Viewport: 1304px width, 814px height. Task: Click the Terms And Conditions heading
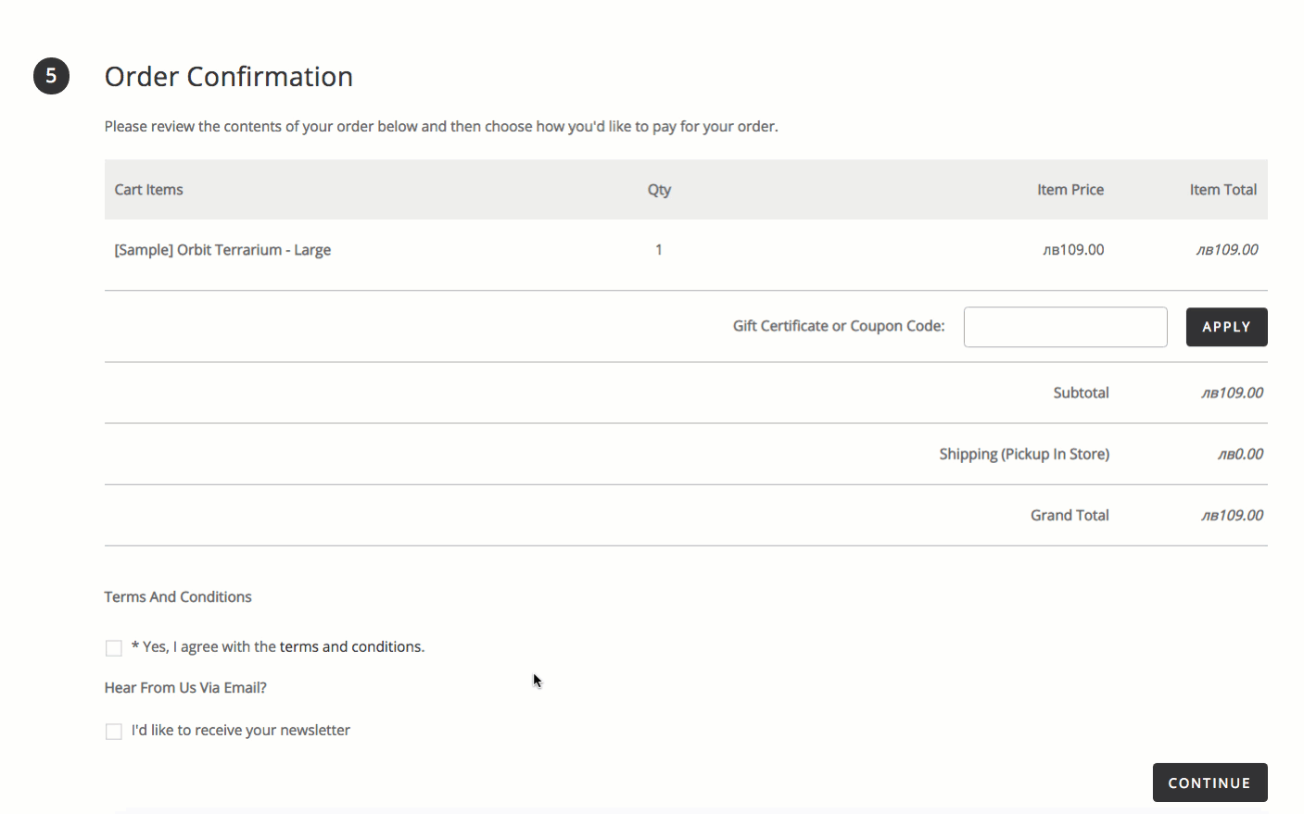(x=178, y=596)
